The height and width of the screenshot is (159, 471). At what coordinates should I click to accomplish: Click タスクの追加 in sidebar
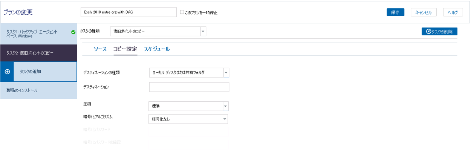point(38,72)
